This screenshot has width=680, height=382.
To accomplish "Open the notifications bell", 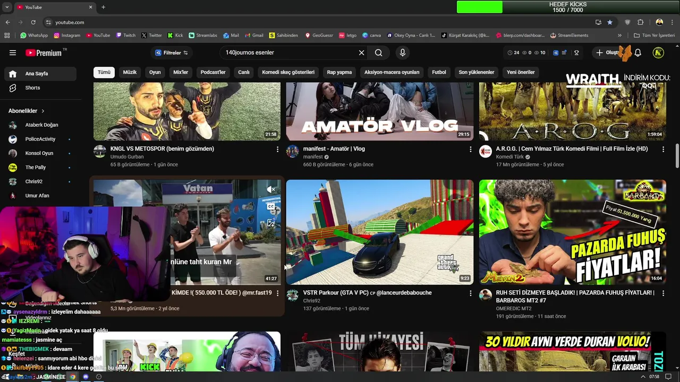I will (638, 53).
